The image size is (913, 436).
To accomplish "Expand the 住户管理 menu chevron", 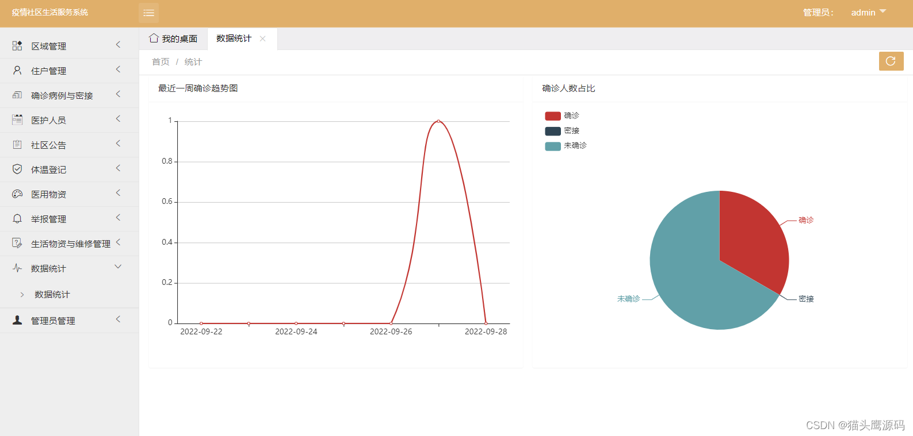I will pos(118,69).
